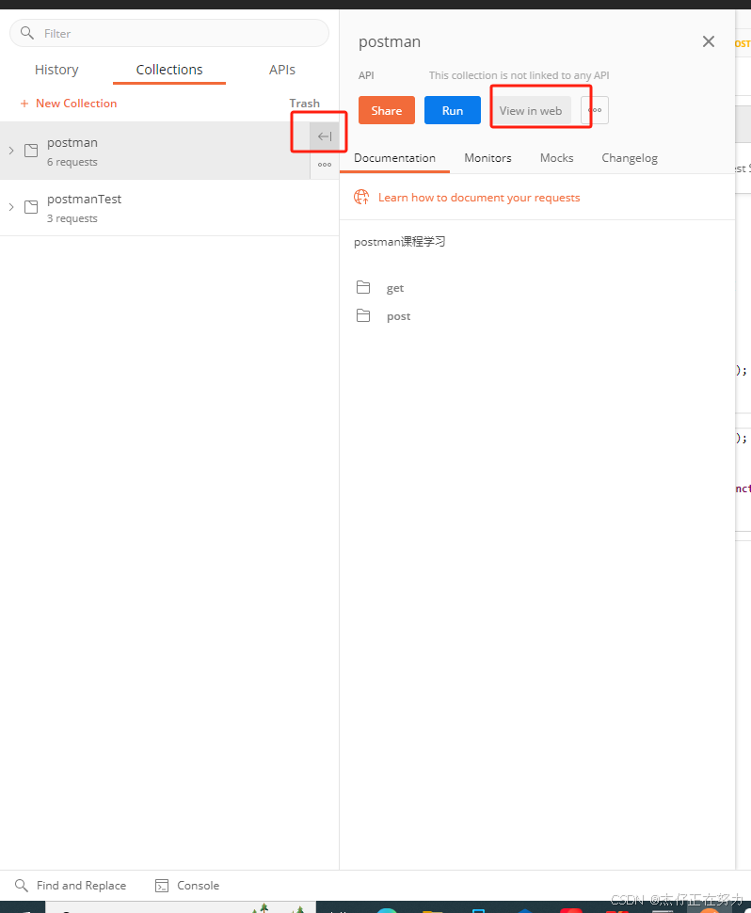Click the post folder icon
751x913 pixels.
coord(363,315)
